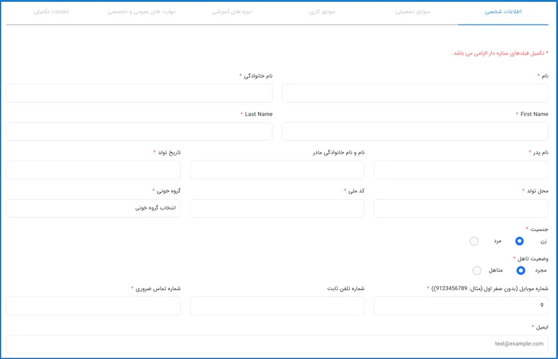This screenshot has width=558, height=359.
Task: Click the شماره تماس ضروری input field
Action: click(93, 306)
